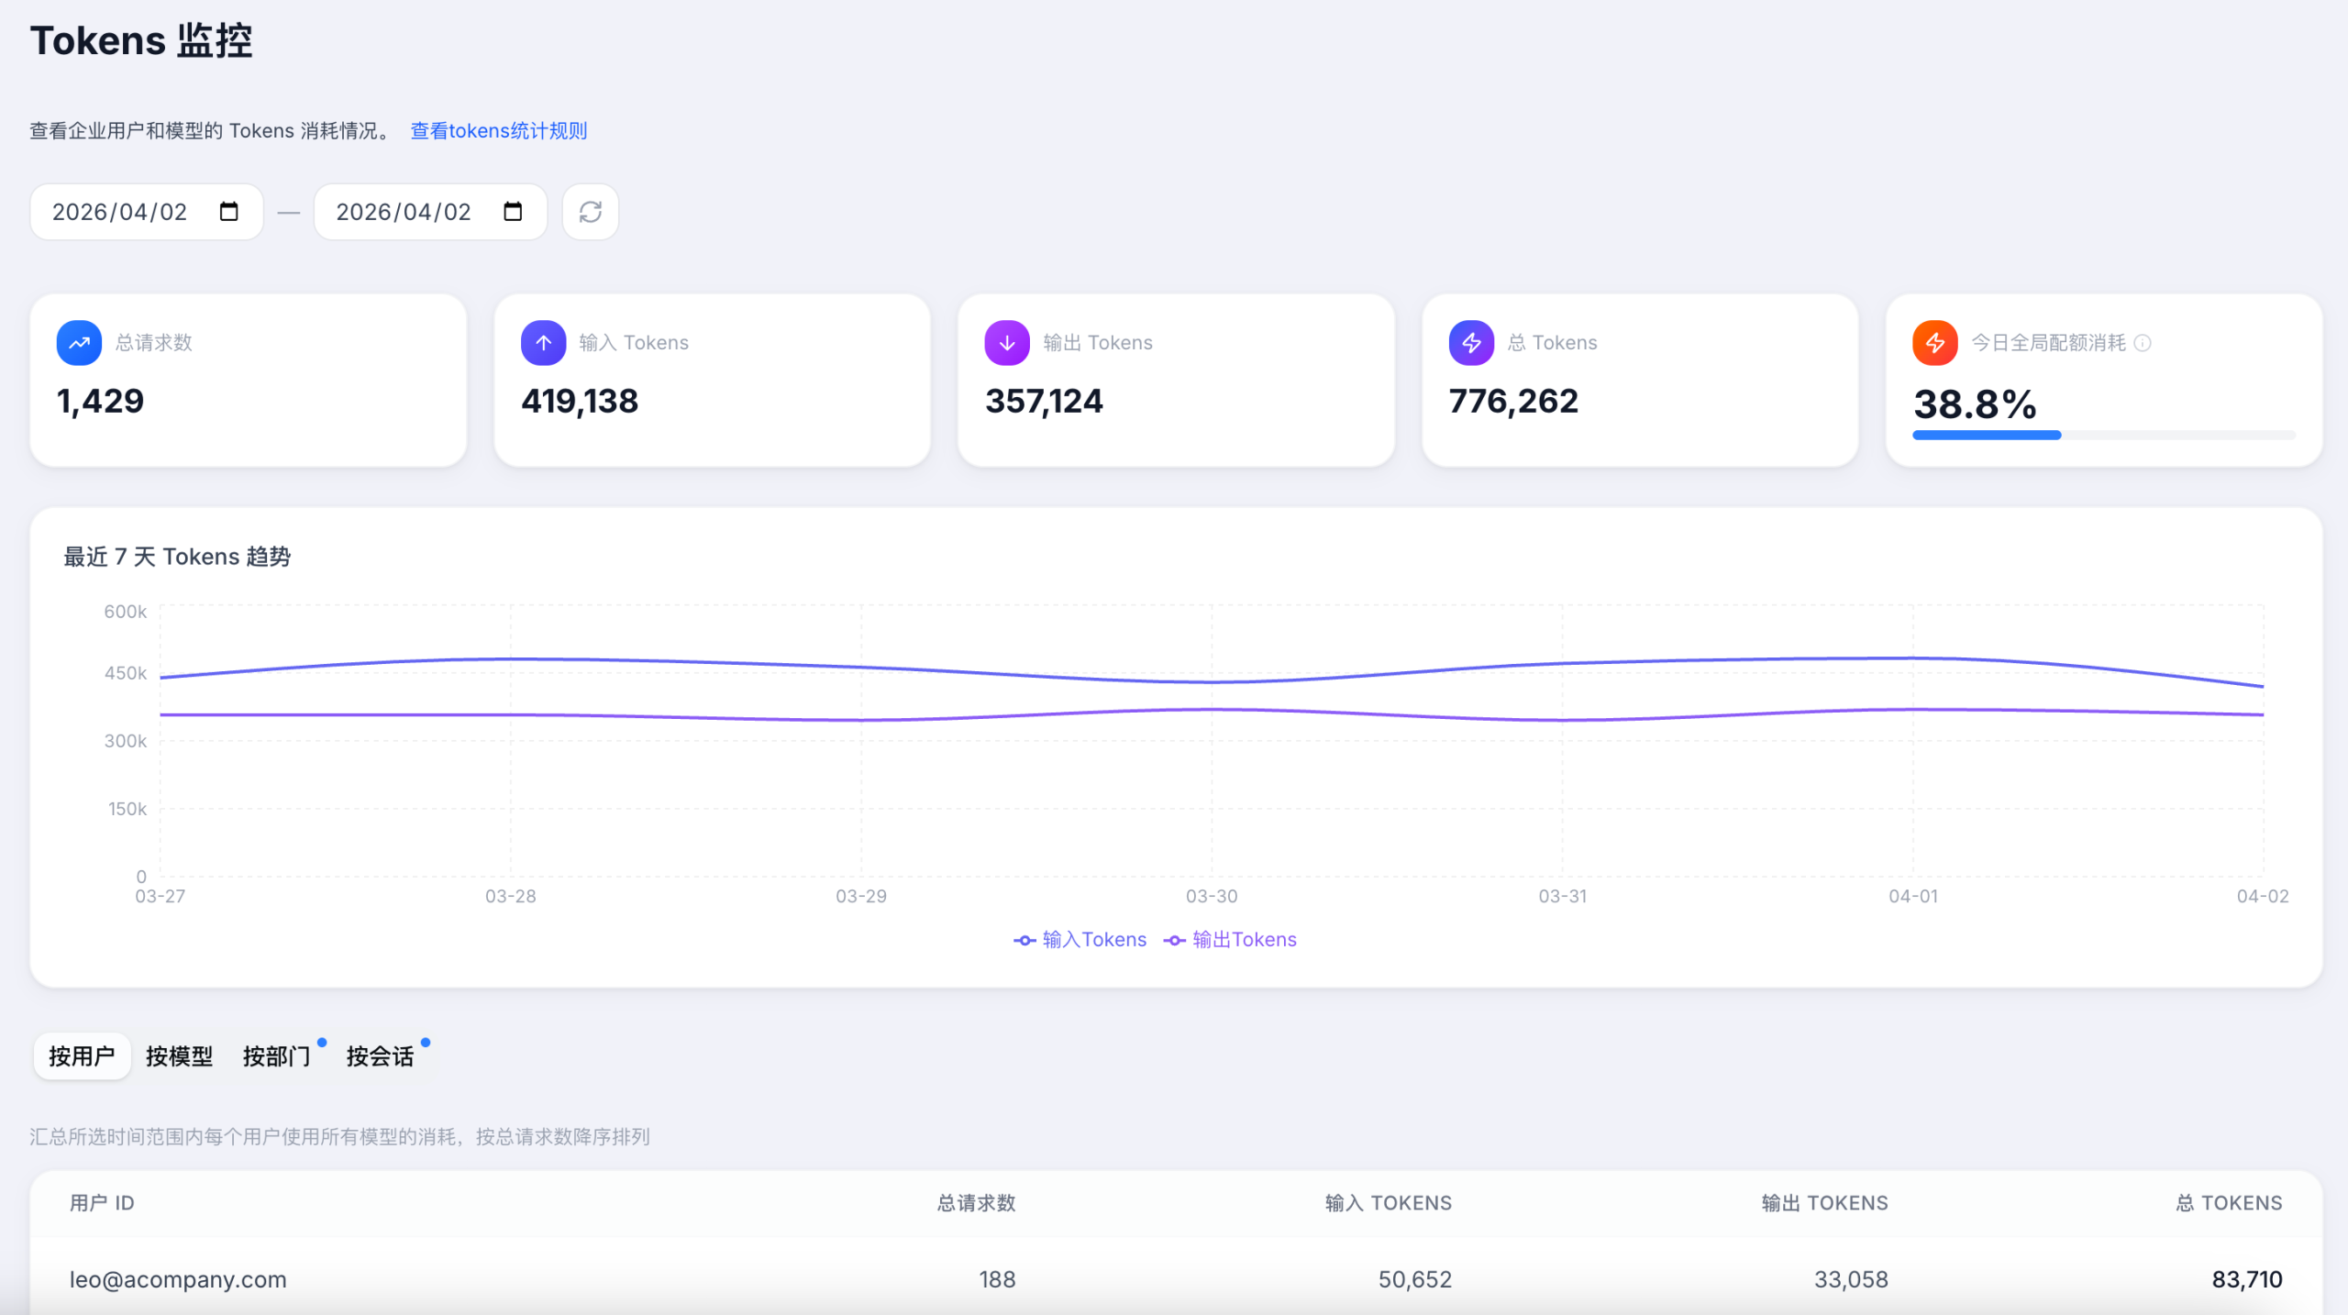
Task: Click the blue trend icon on 总请求数 card
Action: coord(79,343)
